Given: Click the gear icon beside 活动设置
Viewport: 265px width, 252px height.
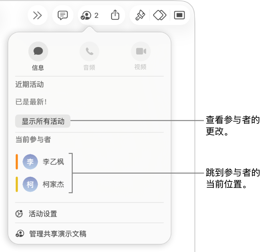Looking at the screenshot, I should tap(19, 214).
